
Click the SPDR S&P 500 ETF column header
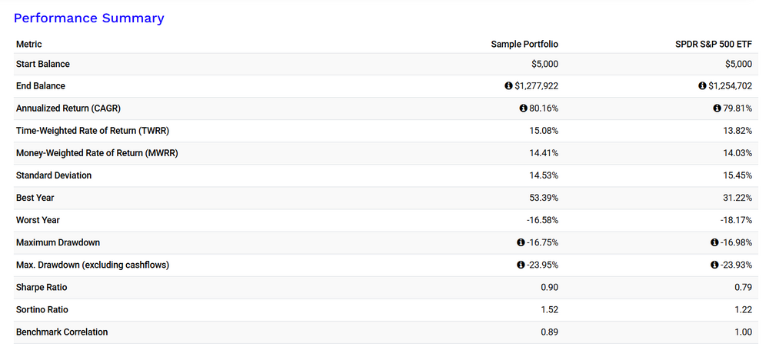713,44
